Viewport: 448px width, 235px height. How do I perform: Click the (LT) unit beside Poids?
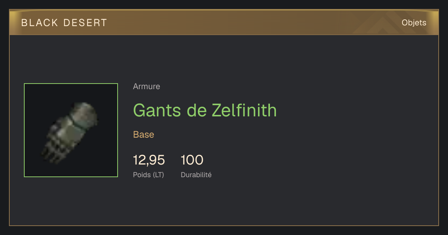[158, 175]
